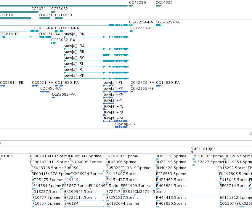Select the su(w[a])-PM protein label
The width and height of the screenshot is (252, 208).
113,95
